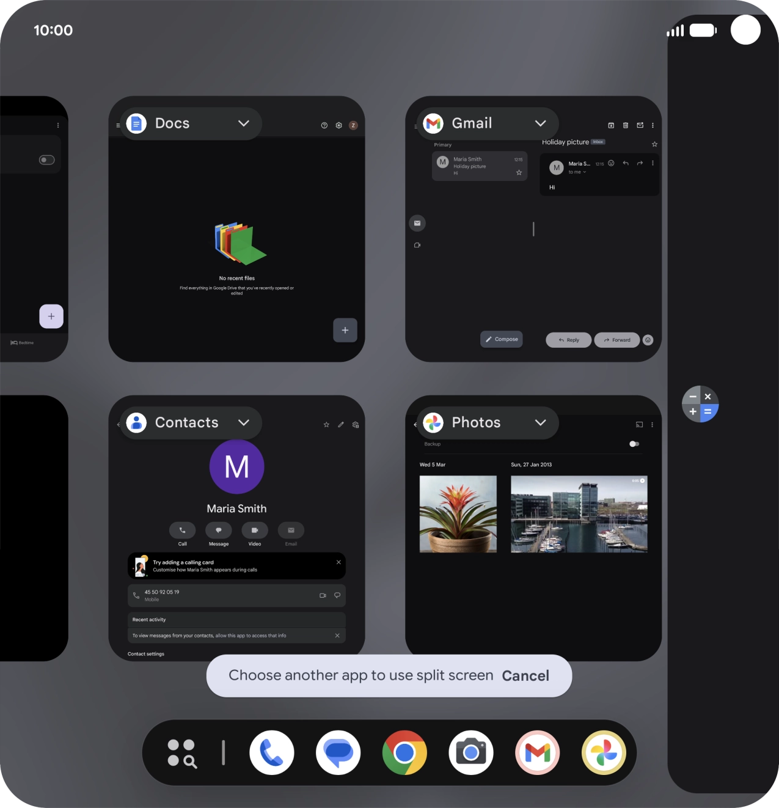Launch the Camera app from the taskbar
This screenshot has width=779, height=808.
tap(470, 752)
